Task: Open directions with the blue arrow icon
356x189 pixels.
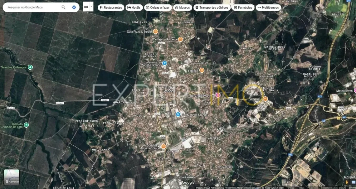Action: pos(74,7)
